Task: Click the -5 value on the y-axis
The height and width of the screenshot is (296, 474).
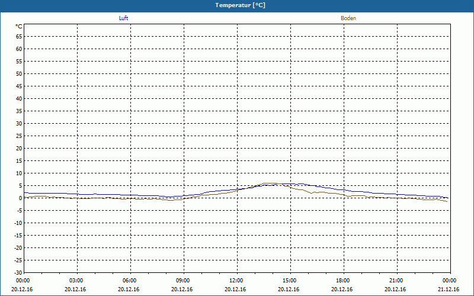Action: point(19,211)
